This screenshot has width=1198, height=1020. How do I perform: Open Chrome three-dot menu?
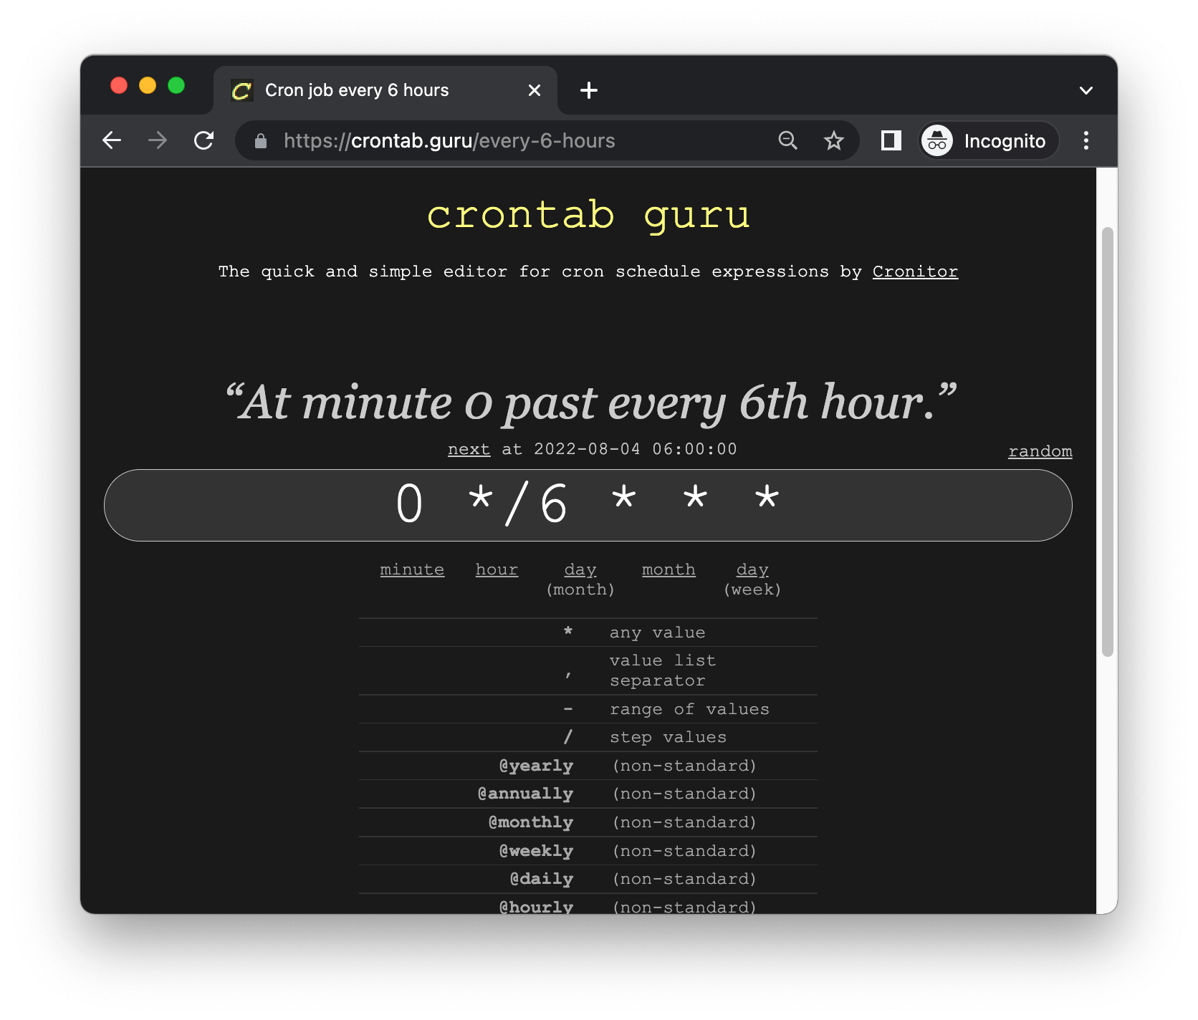[x=1086, y=140]
